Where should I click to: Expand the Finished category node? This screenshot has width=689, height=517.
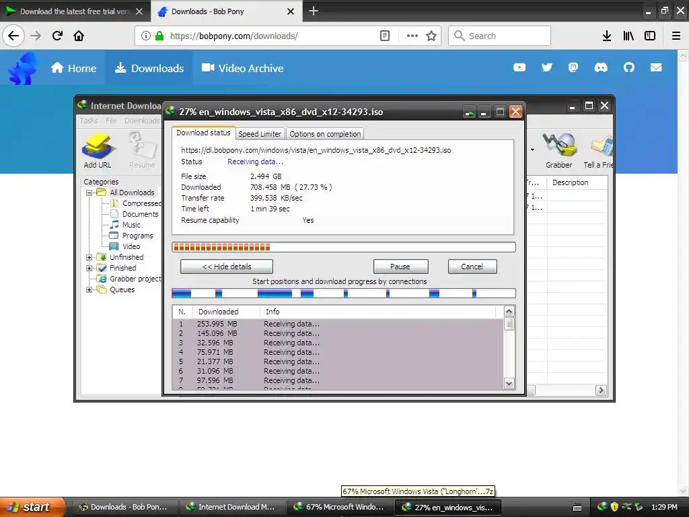coord(89,268)
